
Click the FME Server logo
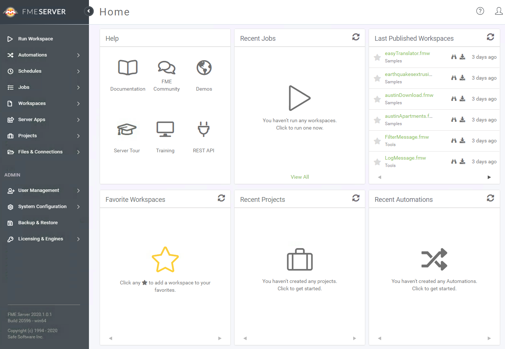(34, 12)
